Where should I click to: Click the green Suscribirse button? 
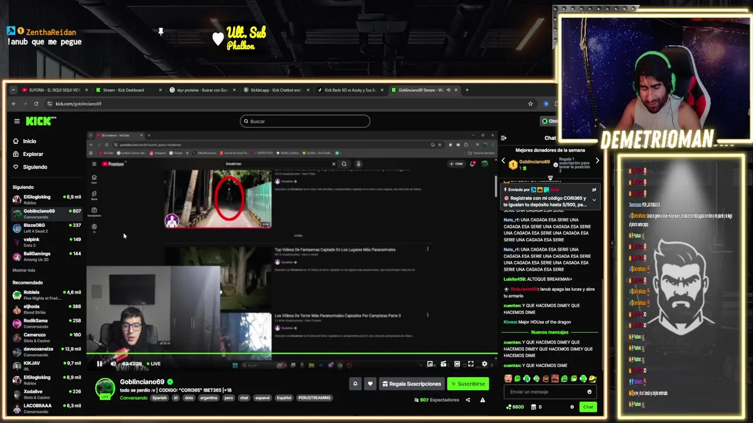pyautogui.click(x=468, y=384)
